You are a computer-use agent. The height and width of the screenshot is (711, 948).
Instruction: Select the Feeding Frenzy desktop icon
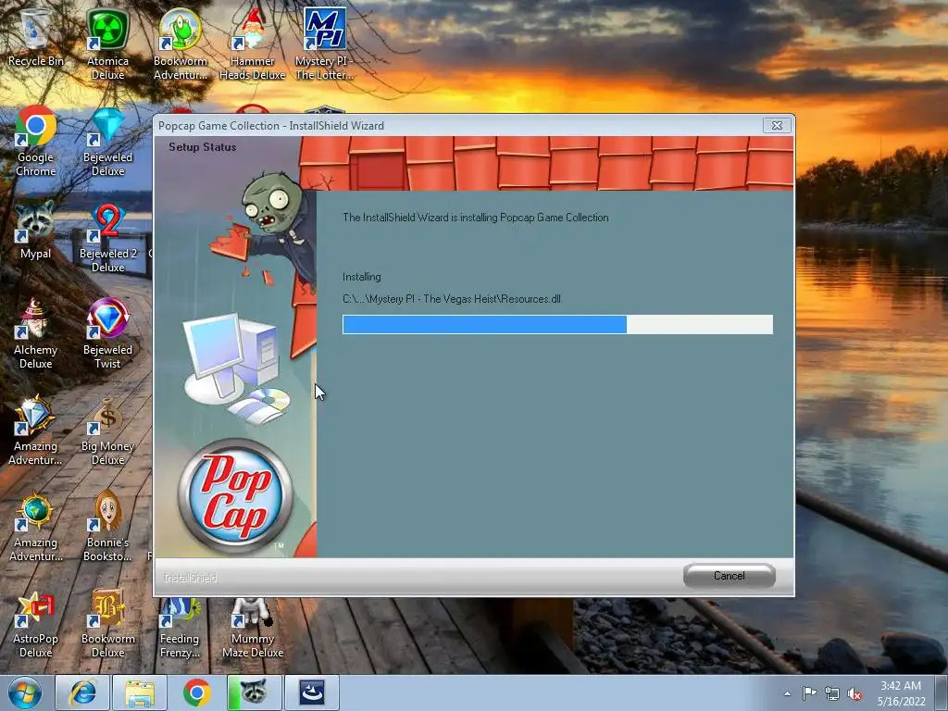180,626
